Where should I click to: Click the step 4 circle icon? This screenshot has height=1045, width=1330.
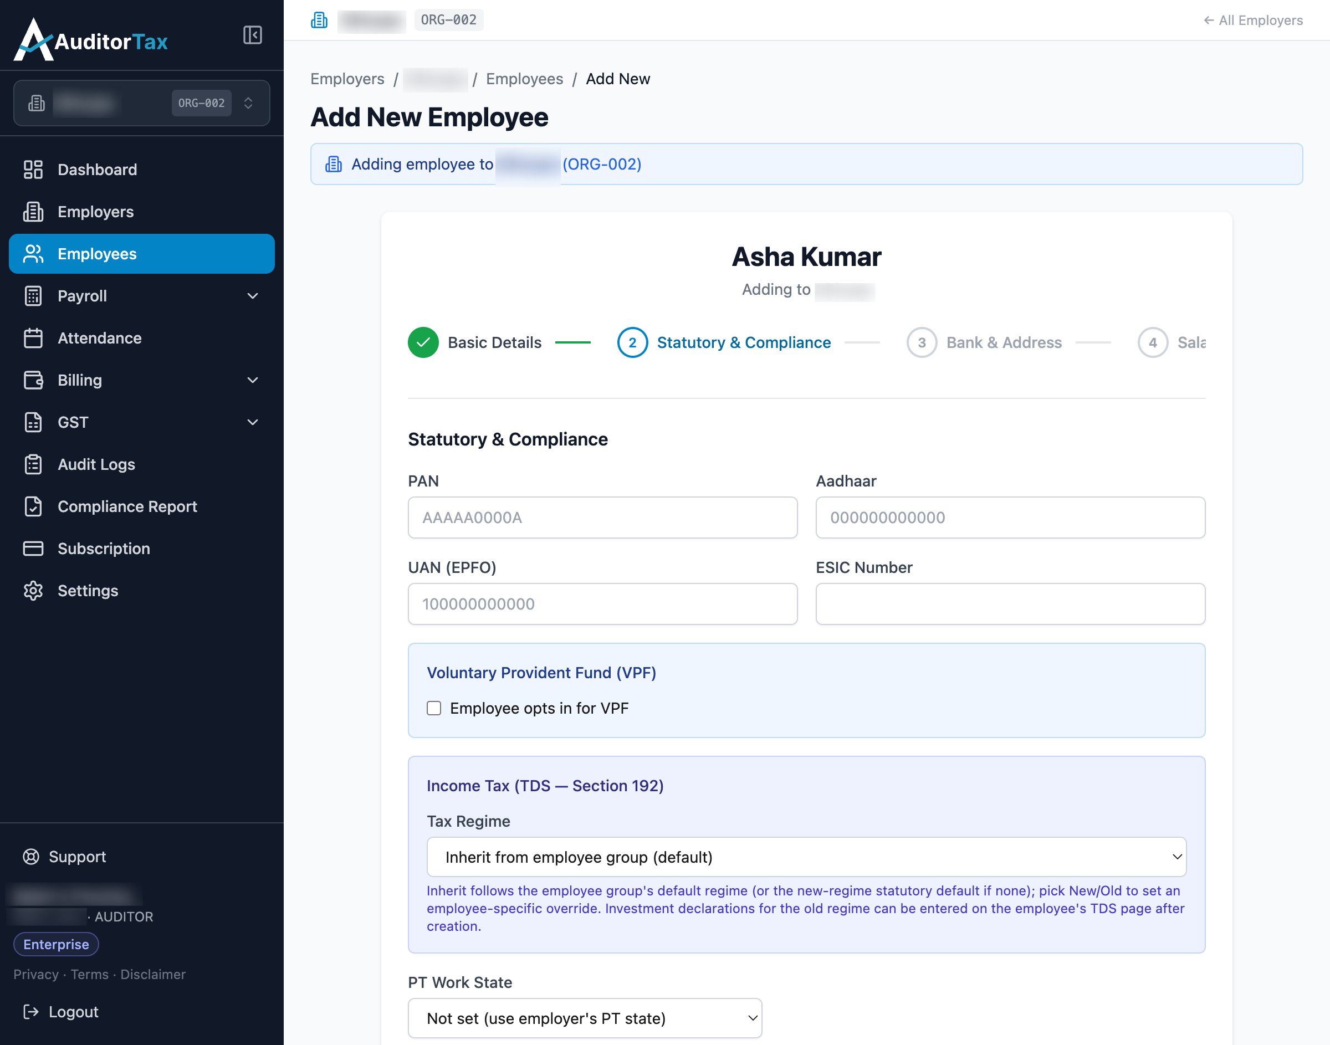(x=1153, y=342)
